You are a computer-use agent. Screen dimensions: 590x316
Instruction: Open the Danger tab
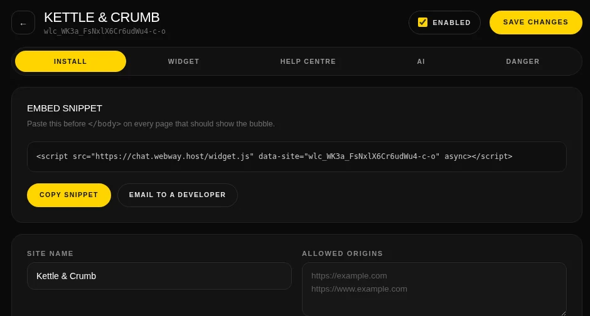tap(523, 61)
